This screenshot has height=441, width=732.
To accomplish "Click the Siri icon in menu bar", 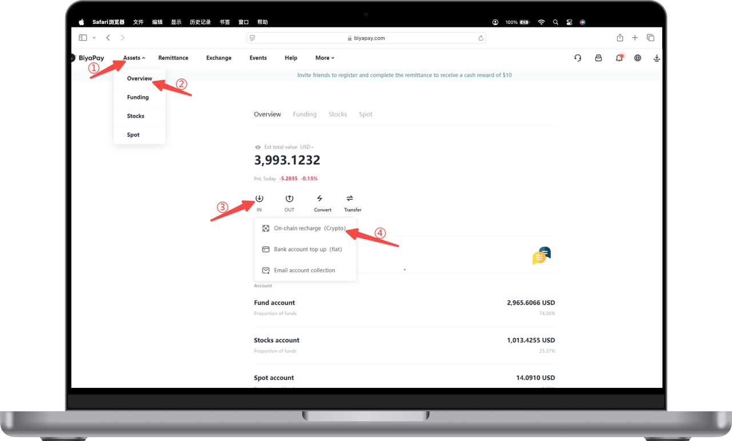I will 583,22.
